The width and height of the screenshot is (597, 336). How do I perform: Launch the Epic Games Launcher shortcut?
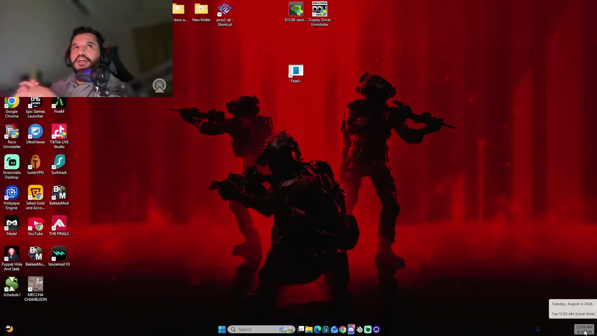tap(35, 107)
